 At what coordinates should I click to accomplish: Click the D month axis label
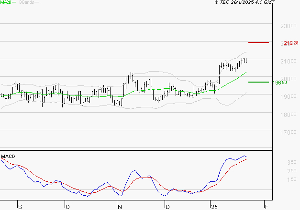coord(167,207)
